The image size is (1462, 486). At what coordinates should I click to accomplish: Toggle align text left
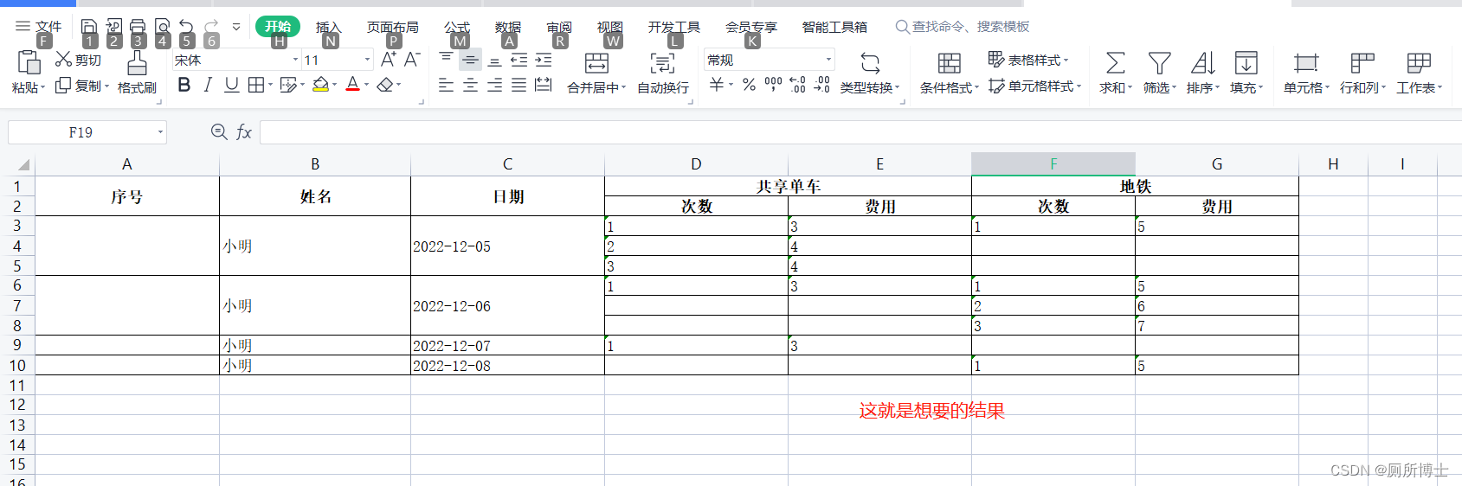click(x=446, y=85)
